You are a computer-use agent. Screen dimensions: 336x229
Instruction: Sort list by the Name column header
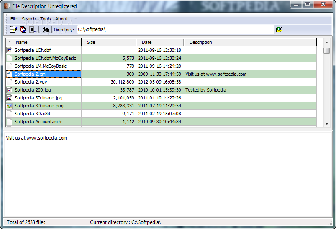tap(44, 42)
